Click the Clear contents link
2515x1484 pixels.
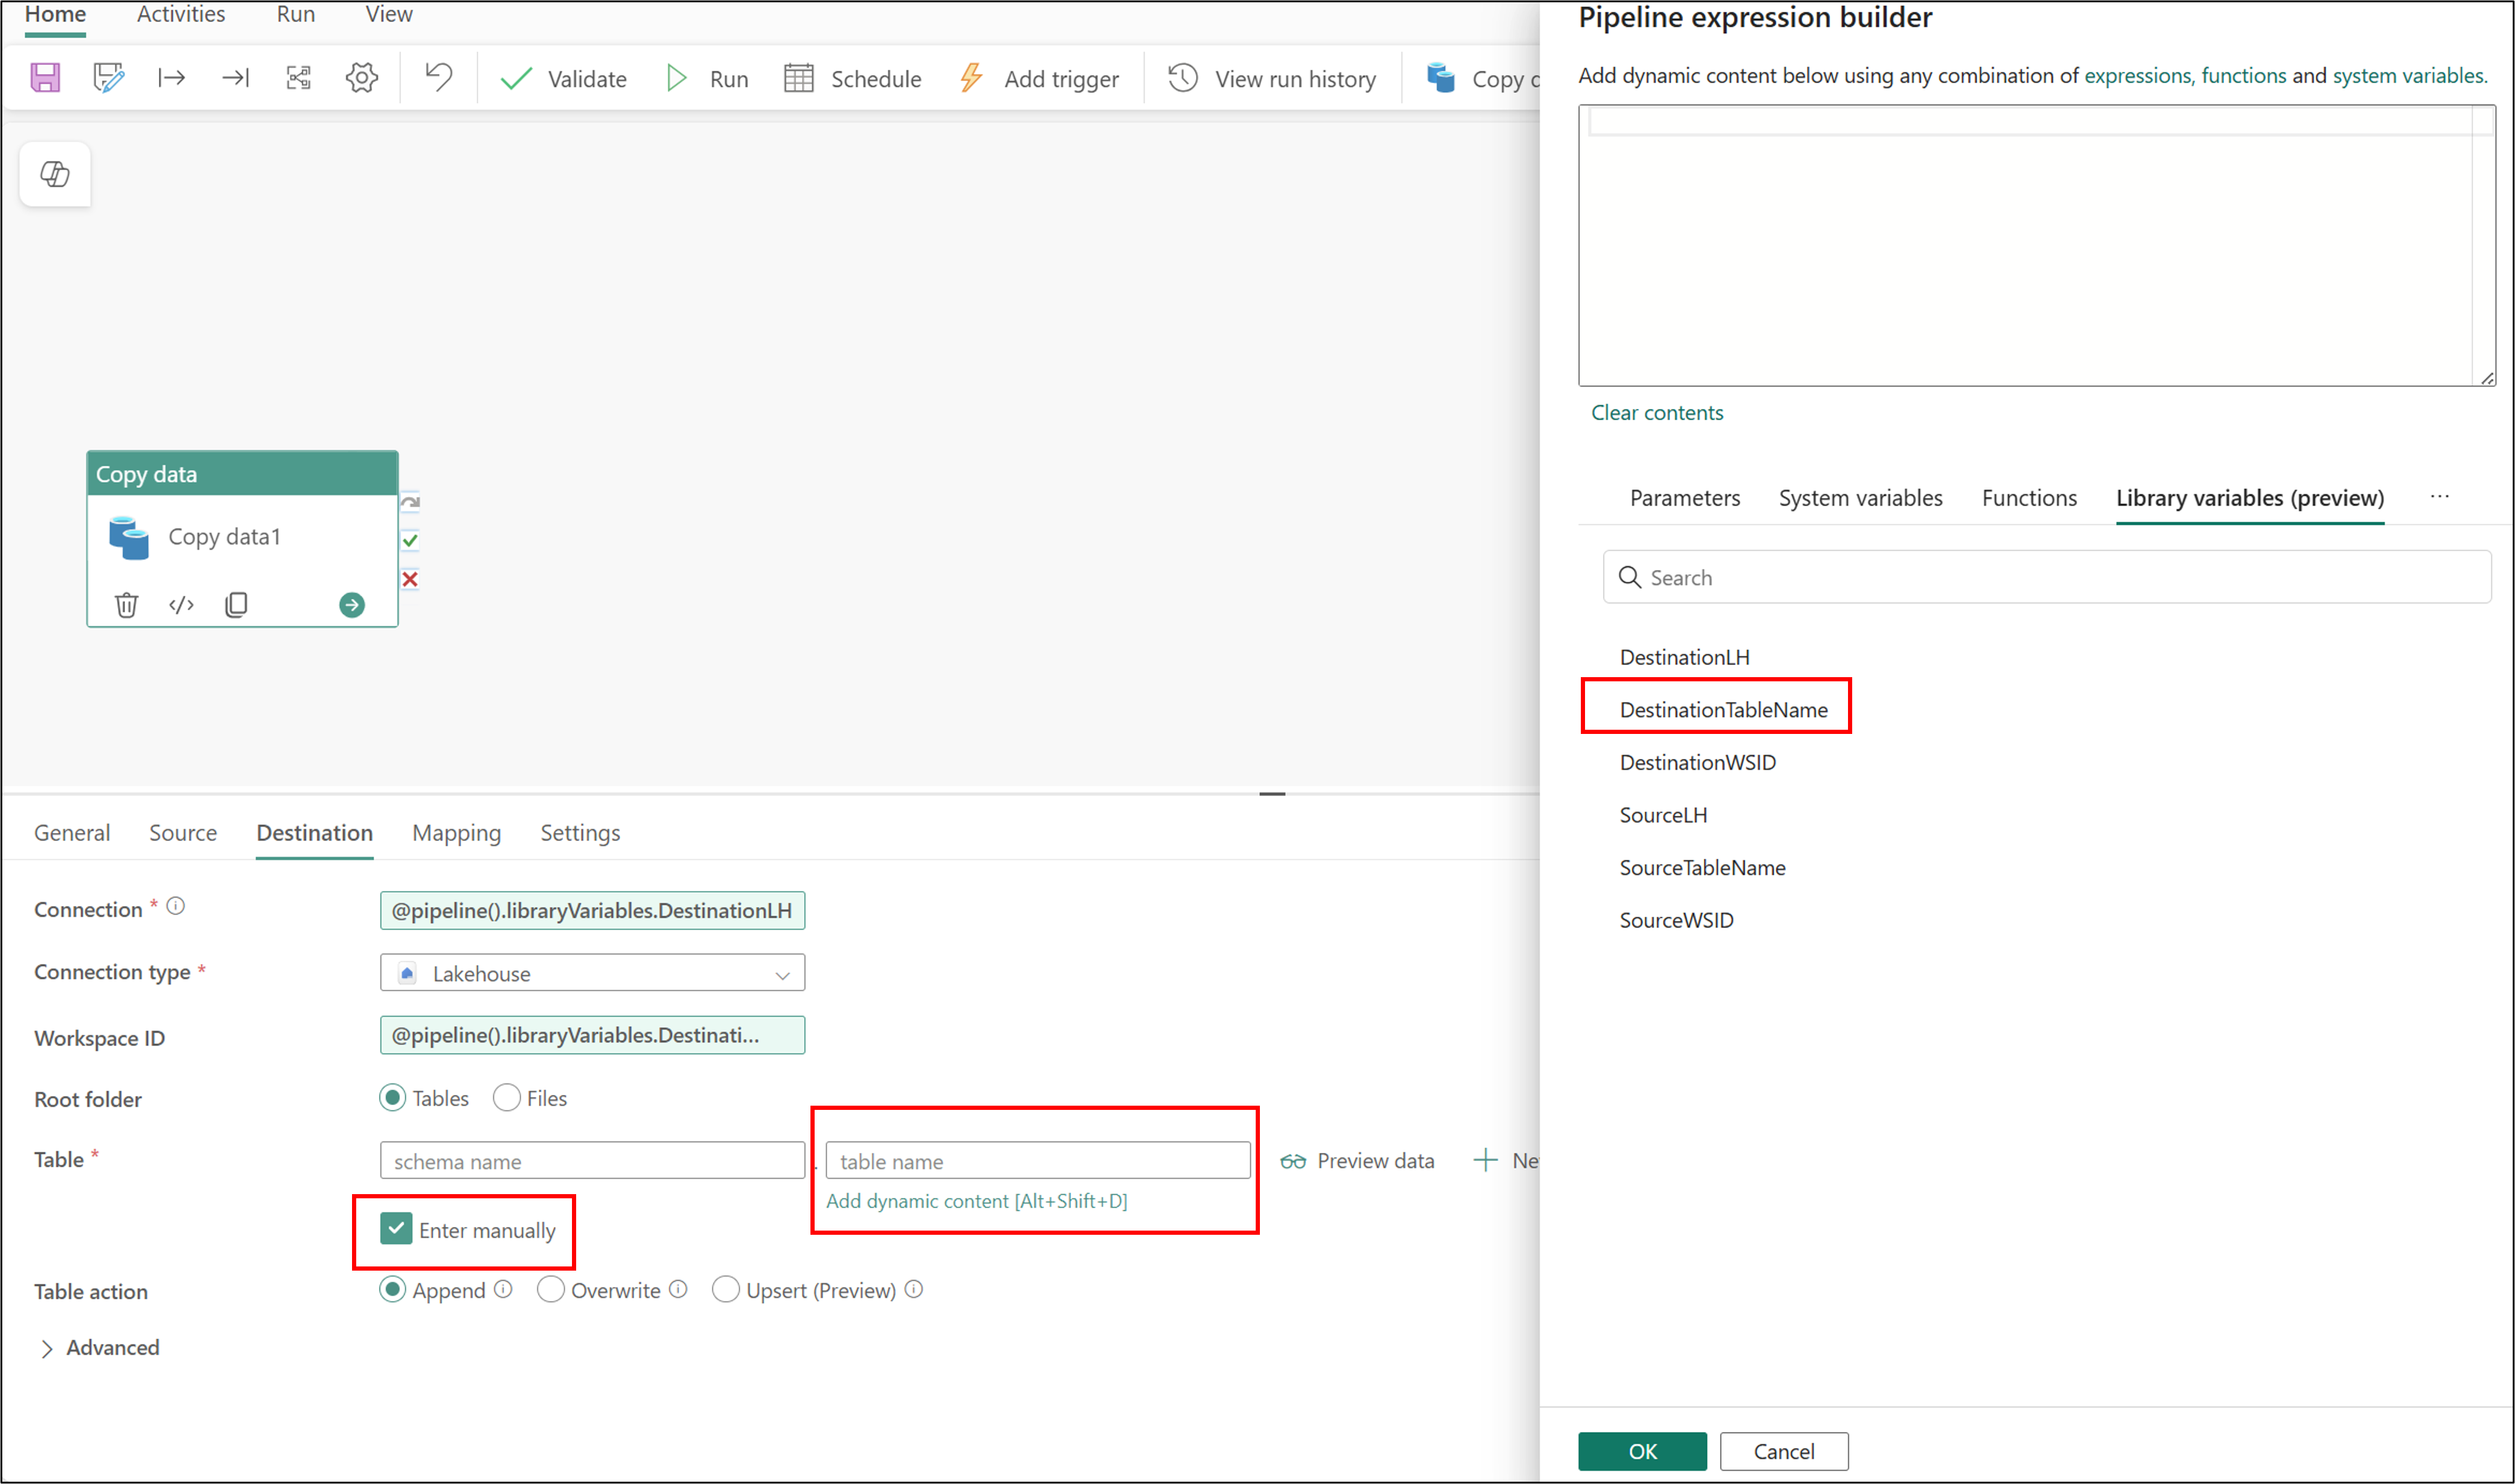(x=1657, y=413)
